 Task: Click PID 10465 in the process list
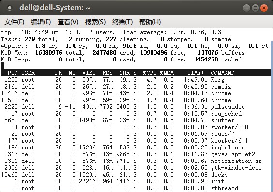(x=9, y=175)
